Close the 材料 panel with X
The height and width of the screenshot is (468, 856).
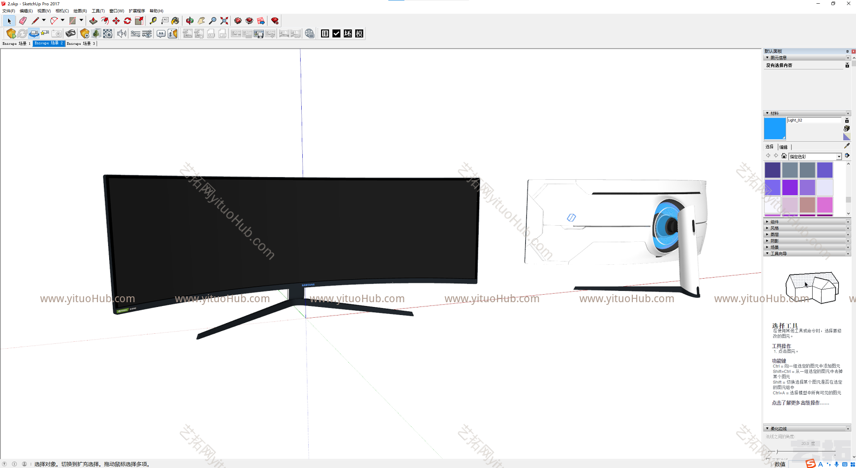[848, 113]
